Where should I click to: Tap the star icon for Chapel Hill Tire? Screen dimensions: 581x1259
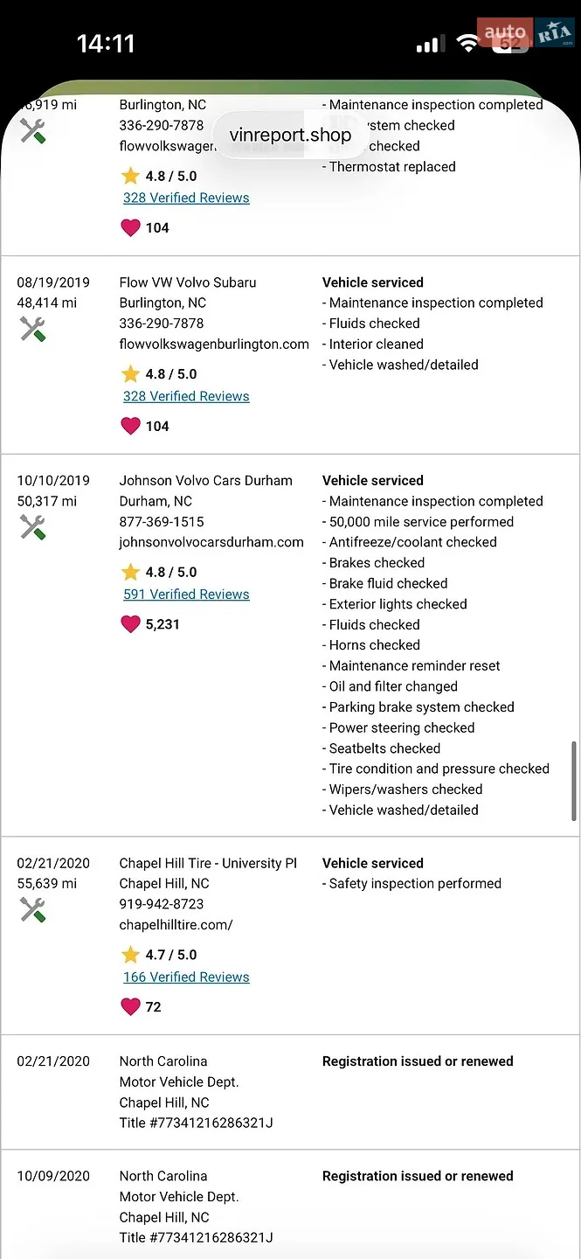(x=130, y=955)
